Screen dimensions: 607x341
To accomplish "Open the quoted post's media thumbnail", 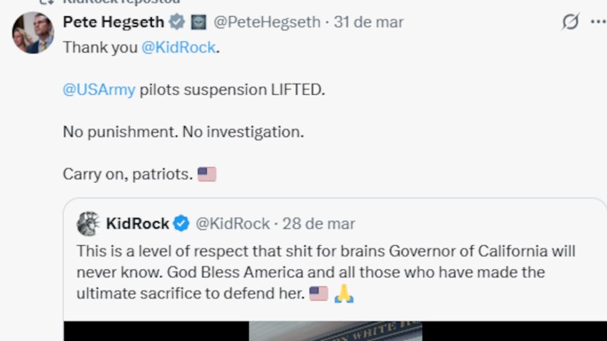I will 335,331.
